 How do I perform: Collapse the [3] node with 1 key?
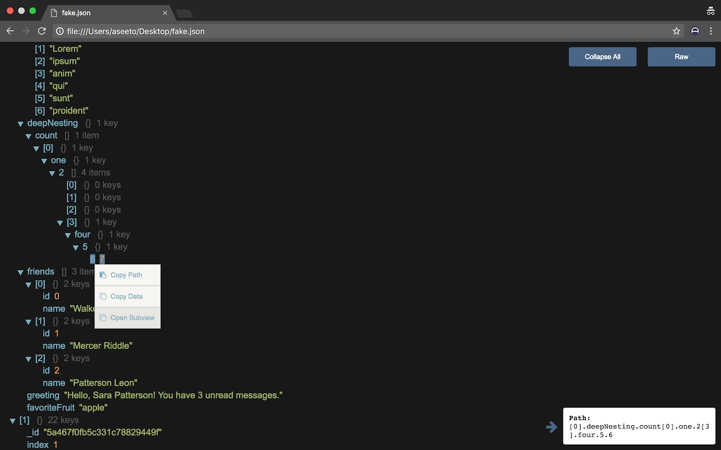61,223
